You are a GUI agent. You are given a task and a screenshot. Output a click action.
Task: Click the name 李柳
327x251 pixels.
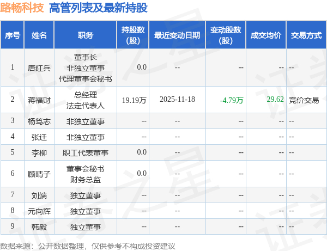pyautogui.click(x=39, y=153)
